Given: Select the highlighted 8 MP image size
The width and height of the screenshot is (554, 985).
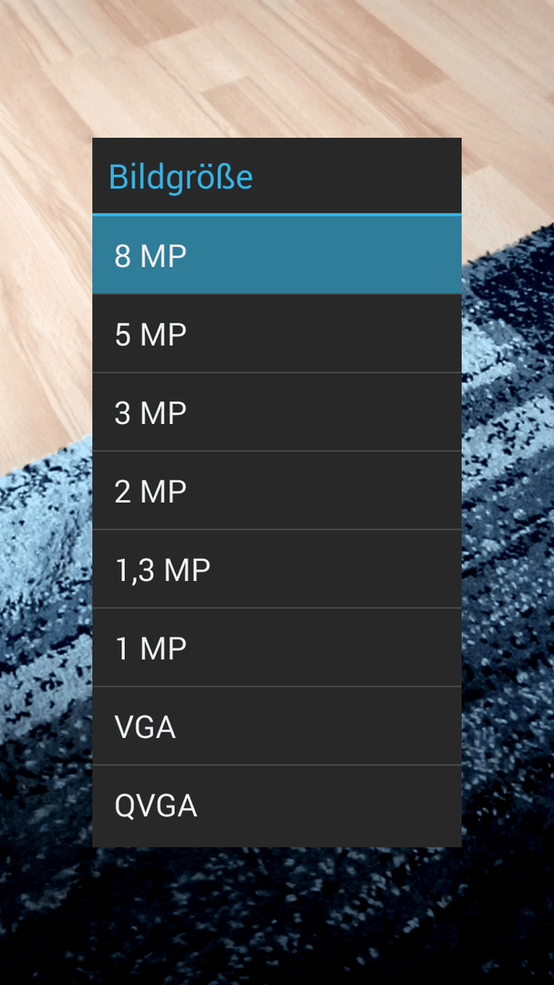Looking at the screenshot, I should click(x=277, y=255).
